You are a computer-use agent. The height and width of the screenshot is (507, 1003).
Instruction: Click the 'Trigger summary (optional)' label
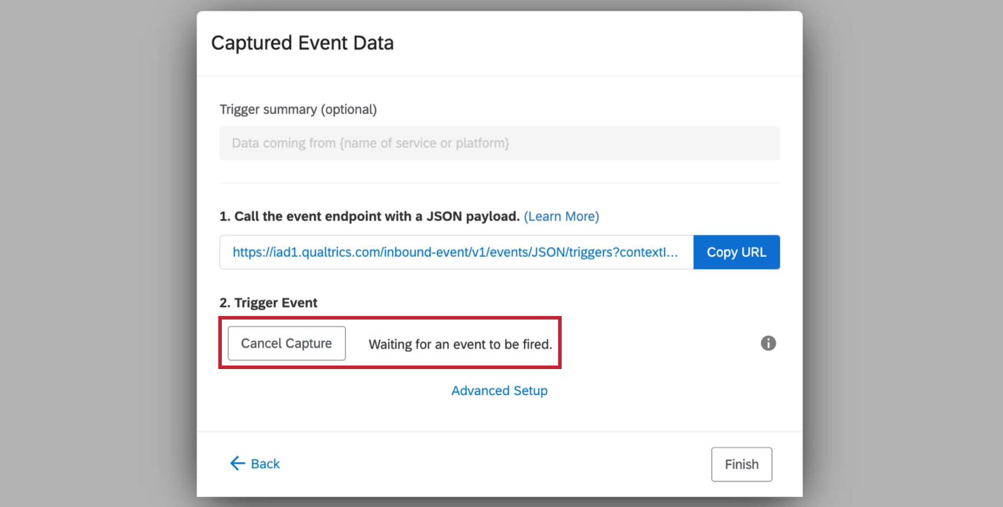[x=298, y=110]
